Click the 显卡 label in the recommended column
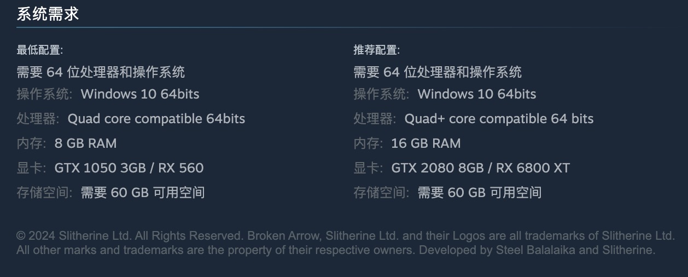Image resolution: width=688 pixels, height=277 pixels. pos(368,168)
